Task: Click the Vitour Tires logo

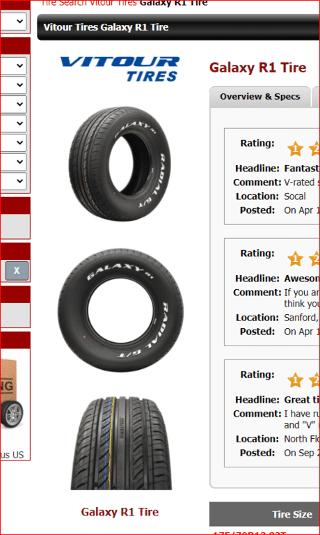Action: 120,69
